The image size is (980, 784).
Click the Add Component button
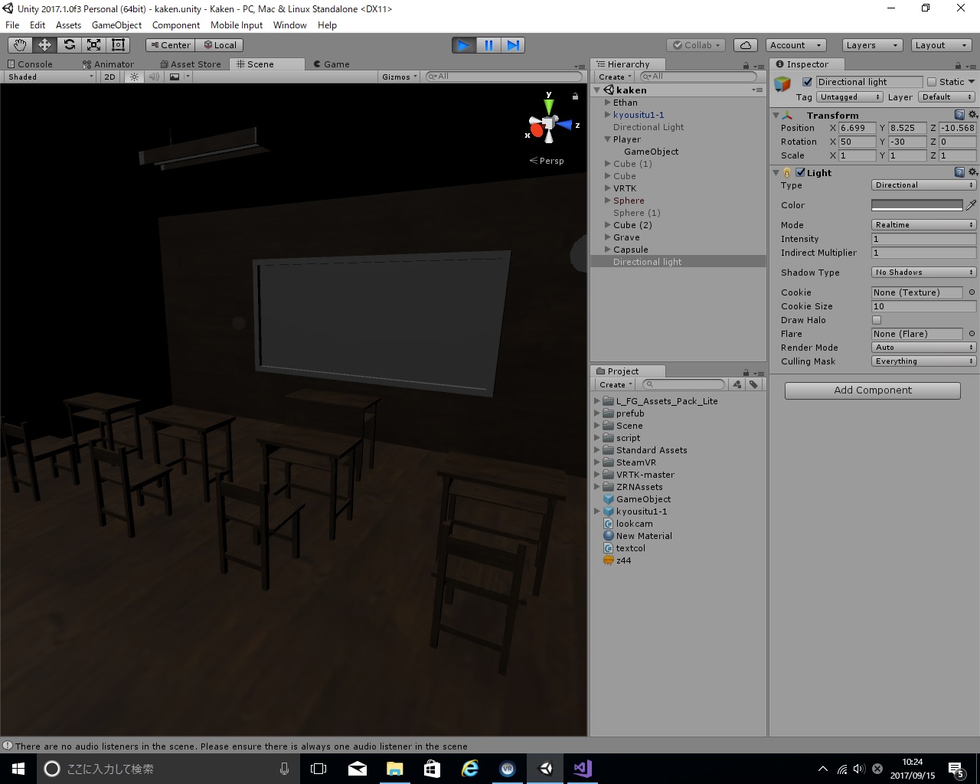click(x=872, y=390)
